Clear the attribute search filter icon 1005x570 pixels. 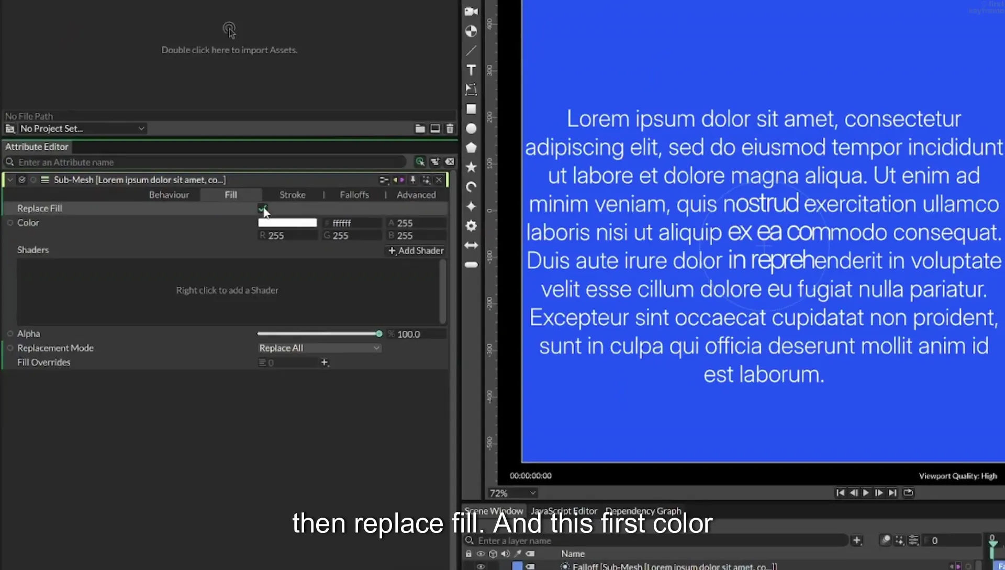(450, 162)
